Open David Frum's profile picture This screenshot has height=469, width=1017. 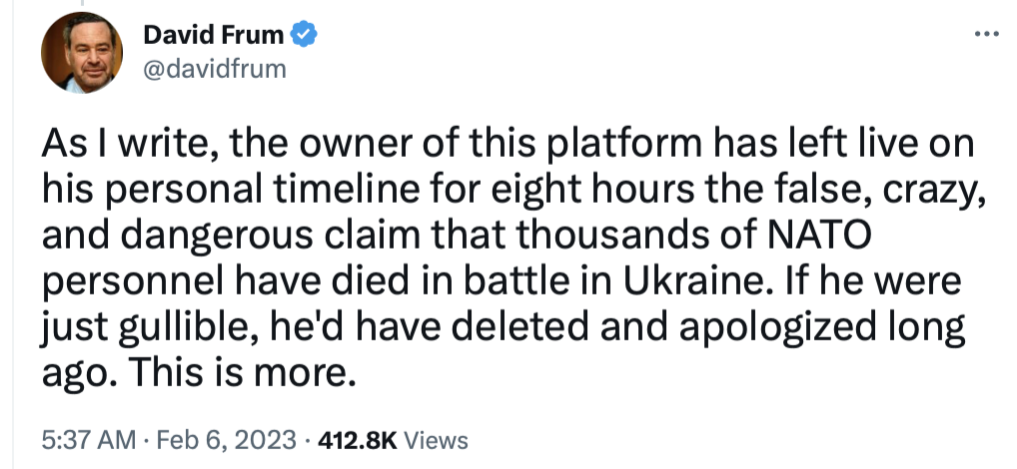81,52
